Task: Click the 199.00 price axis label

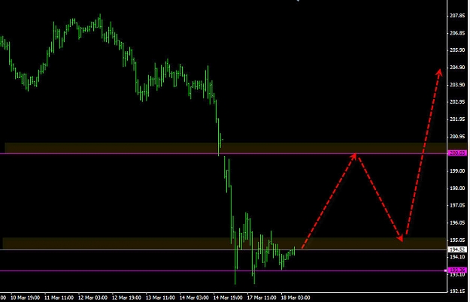Action: 457,171
